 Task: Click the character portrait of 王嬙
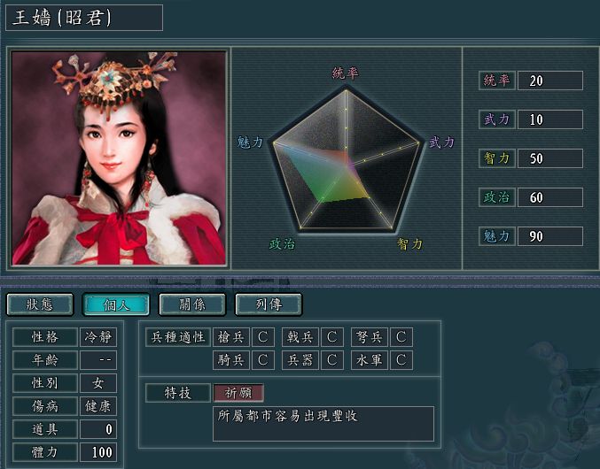[119, 158]
